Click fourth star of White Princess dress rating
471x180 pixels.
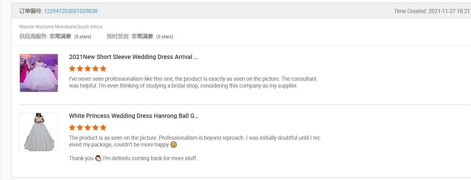pos(95,128)
